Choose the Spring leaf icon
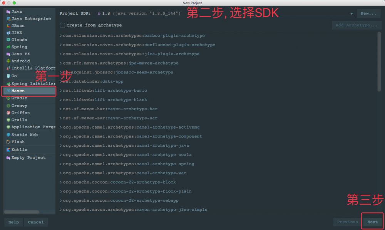The image size is (385, 230). click(8, 47)
